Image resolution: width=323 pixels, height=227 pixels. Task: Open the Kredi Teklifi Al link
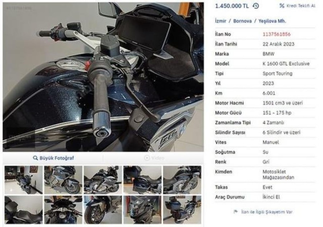pos(297,6)
